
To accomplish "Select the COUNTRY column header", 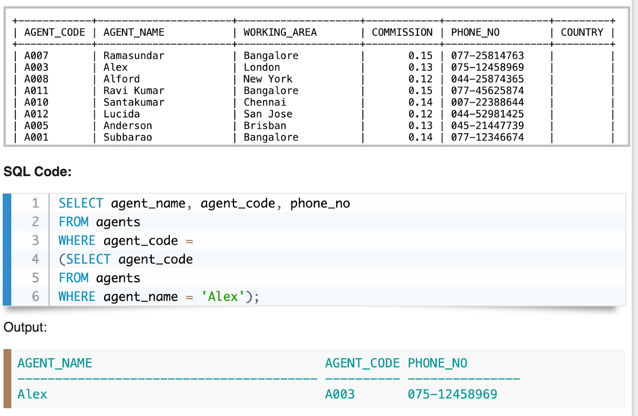I will 582,32.
